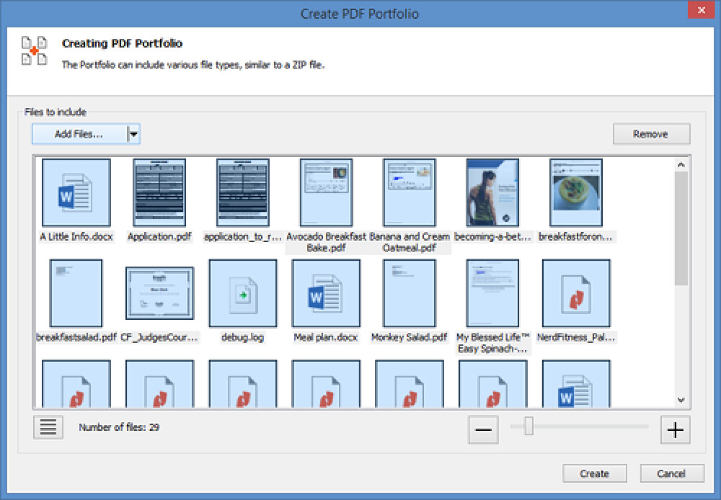
Task: Select Meal plan.docx in the grid
Action: pyautogui.click(x=325, y=293)
